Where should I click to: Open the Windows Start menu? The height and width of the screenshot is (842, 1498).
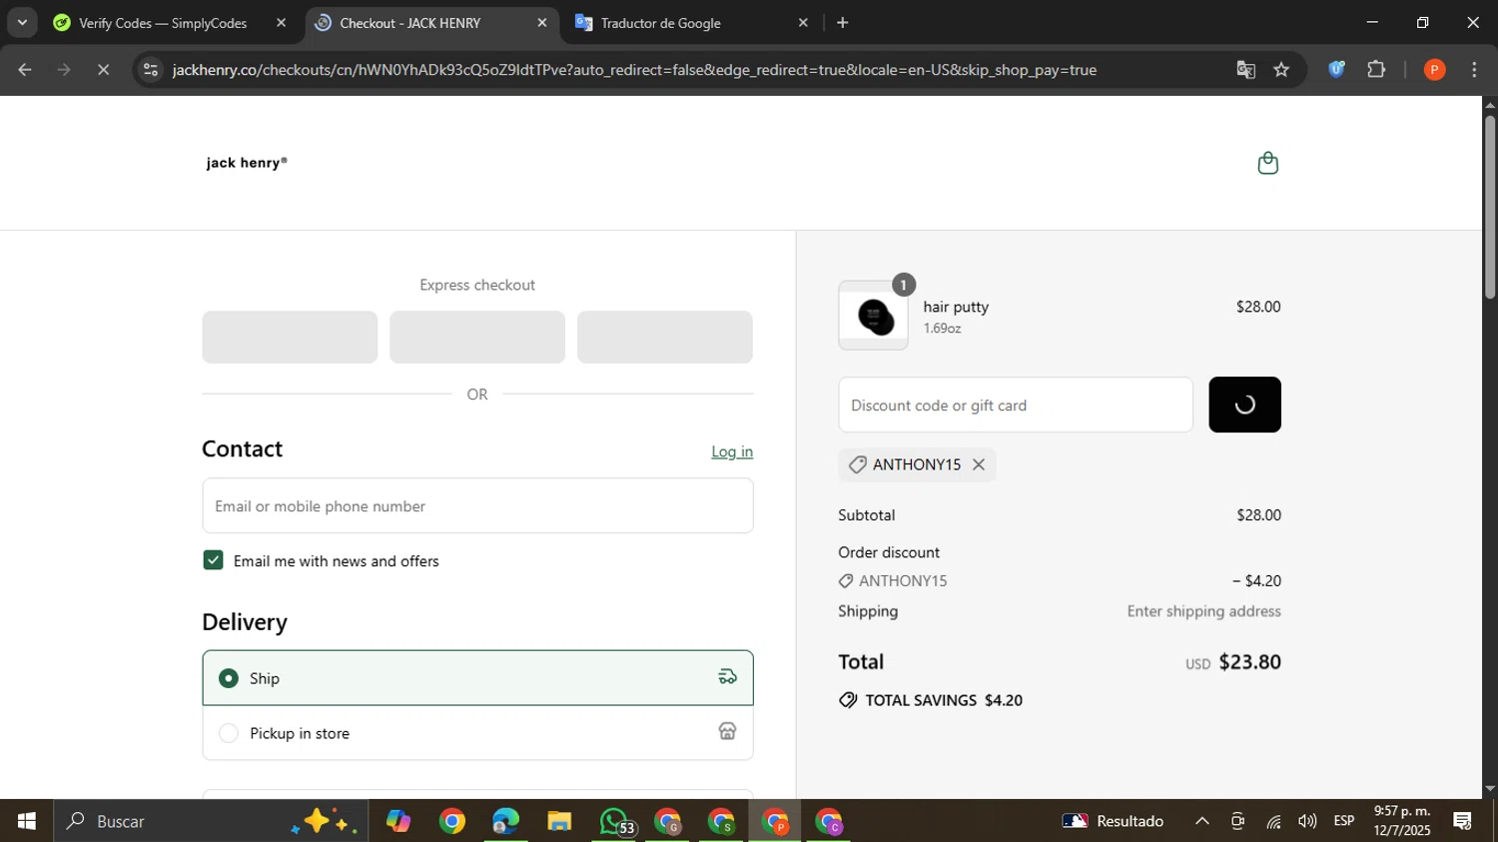pyautogui.click(x=26, y=821)
